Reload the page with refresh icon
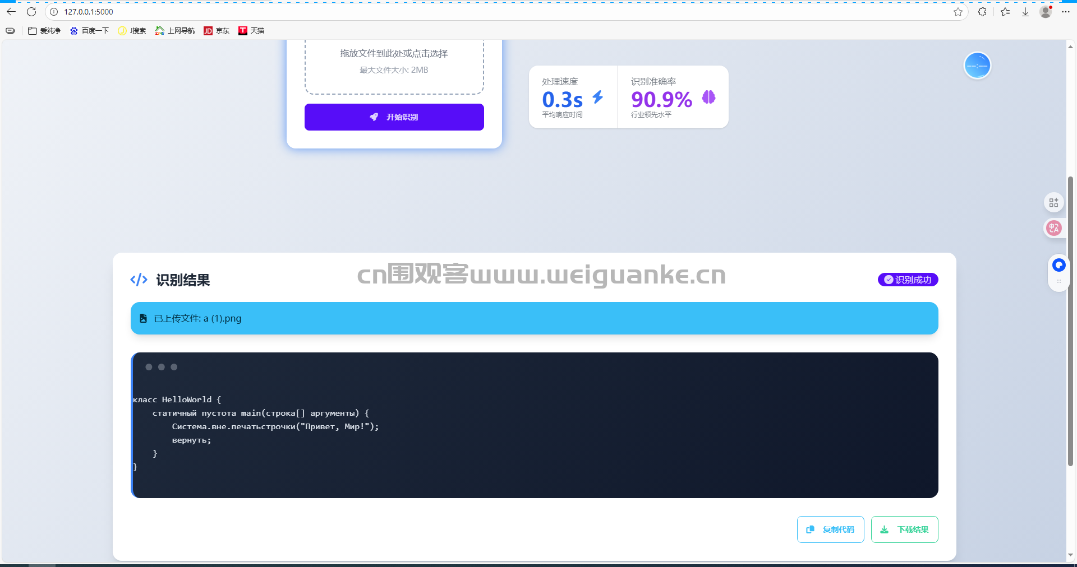The width and height of the screenshot is (1077, 567). tap(31, 12)
